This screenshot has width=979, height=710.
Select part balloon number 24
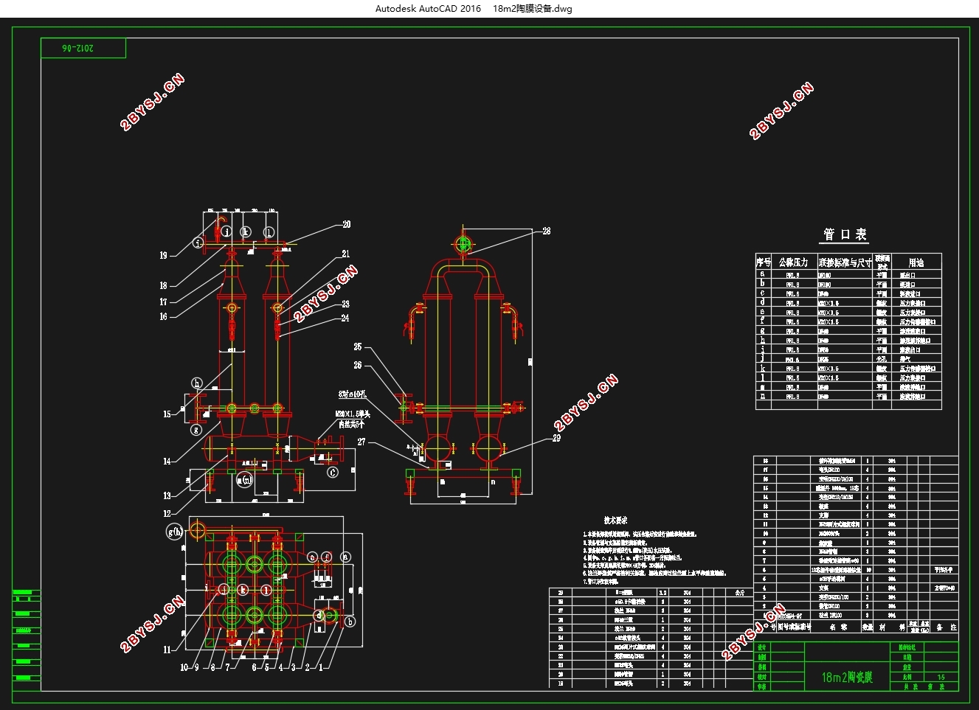(x=345, y=318)
